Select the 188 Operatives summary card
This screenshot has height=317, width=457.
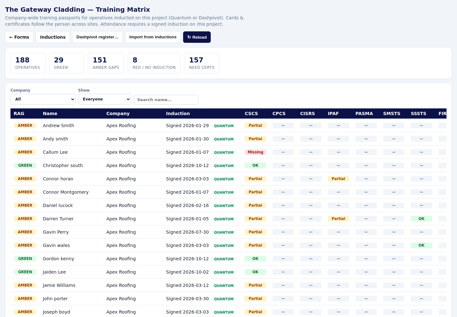pos(28,63)
